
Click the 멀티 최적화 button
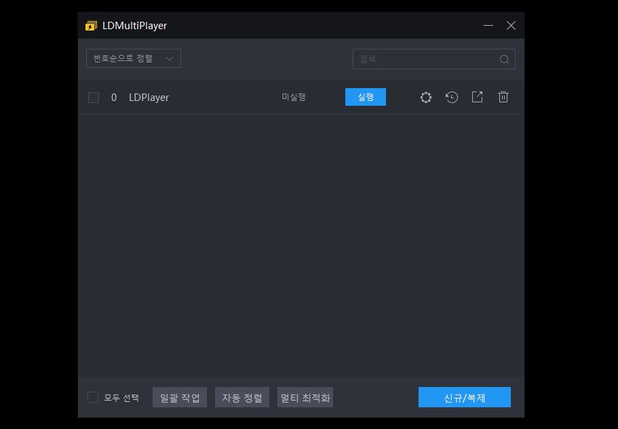click(x=305, y=398)
